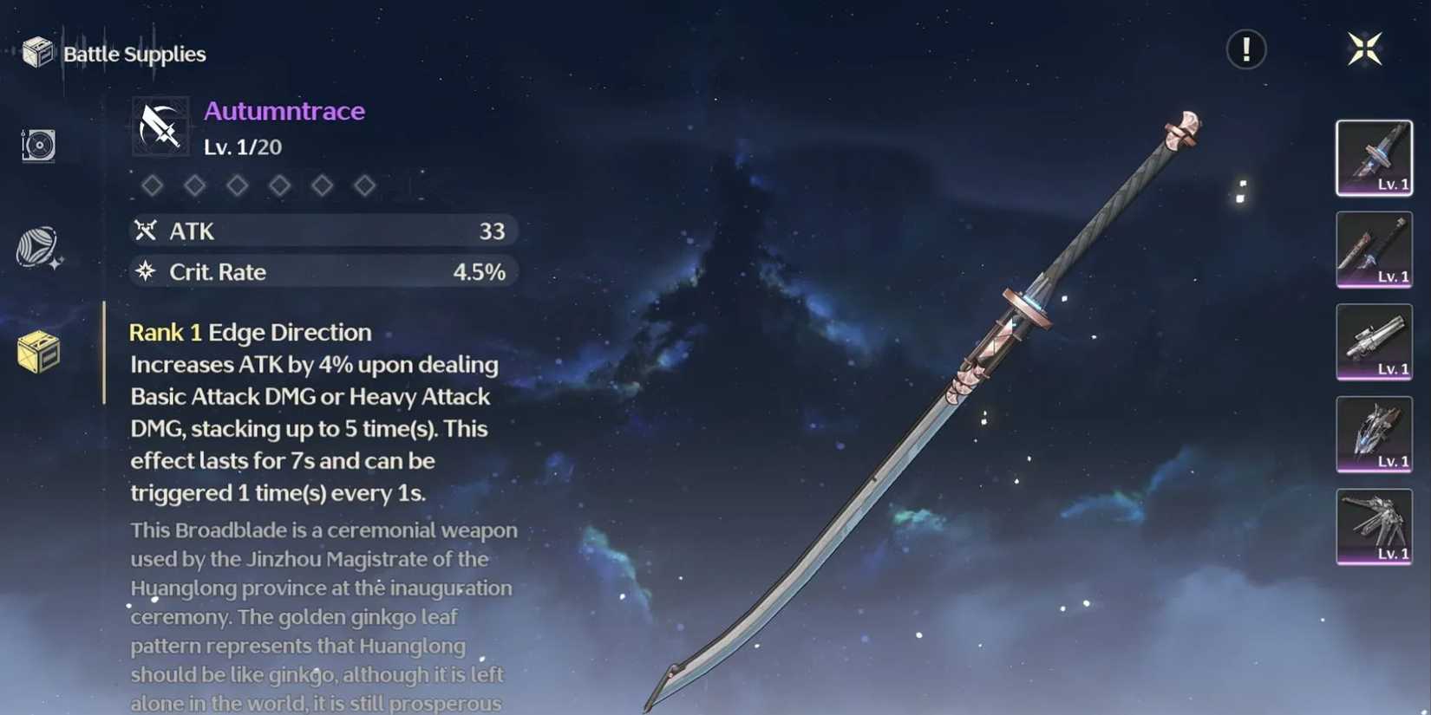Click the first rank diamond marker

pyautogui.click(x=153, y=185)
